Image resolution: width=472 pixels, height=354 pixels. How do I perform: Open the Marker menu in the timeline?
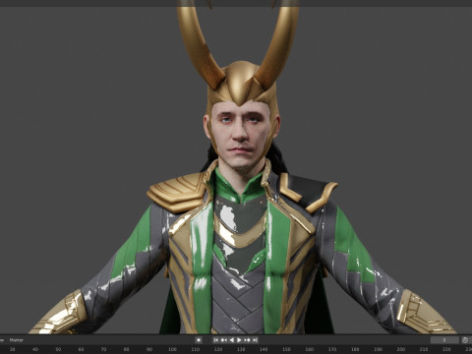click(17, 340)
